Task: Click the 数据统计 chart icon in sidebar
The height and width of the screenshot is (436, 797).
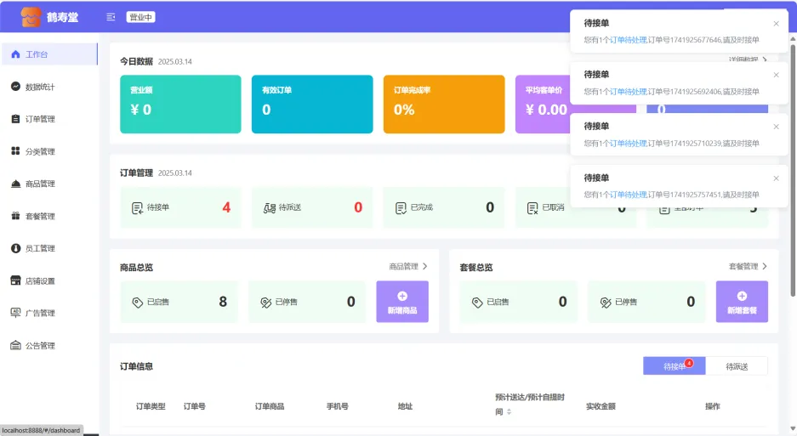Action: (x=15, y=87)
